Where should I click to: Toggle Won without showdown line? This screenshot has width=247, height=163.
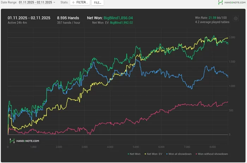click(x=212, y=154)
